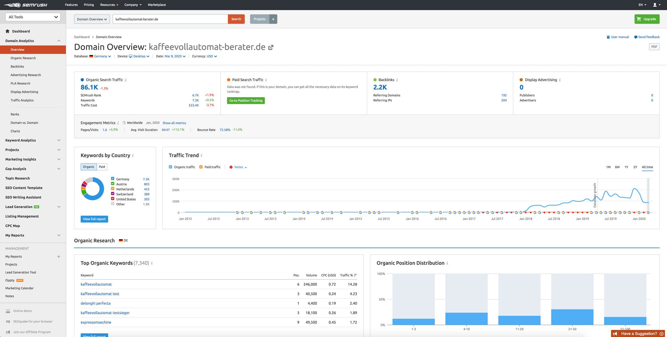Click info icon next to Paid Search Traffic
Screen dimensions: 667x337
266,80
